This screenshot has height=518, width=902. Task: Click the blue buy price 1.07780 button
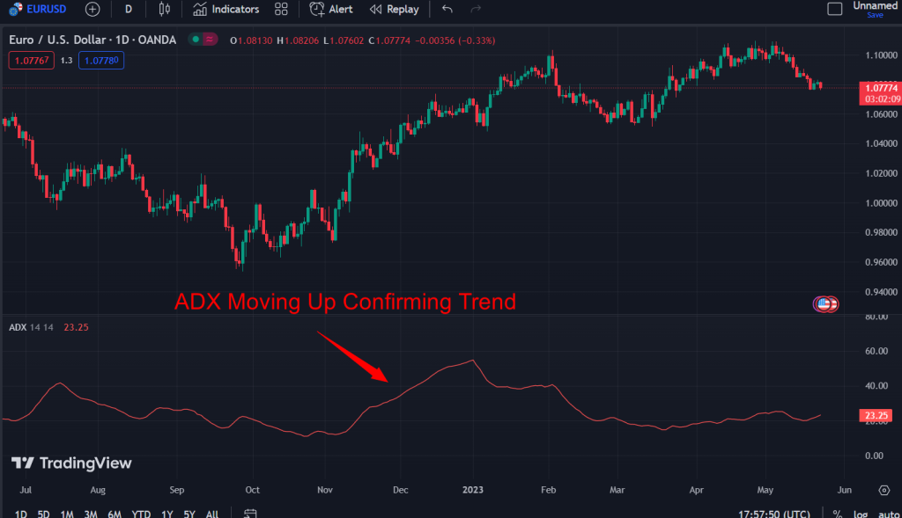[x=100, y=60]
